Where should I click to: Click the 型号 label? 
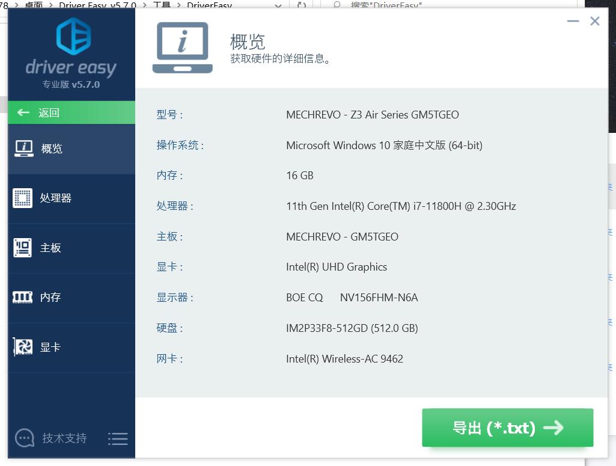[x=169, y=115]
